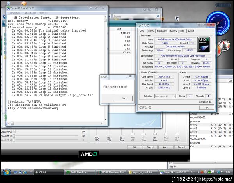Click the sidebar add gadgets plus button
This screenshot has height=183, width=234.
(218, 5)
